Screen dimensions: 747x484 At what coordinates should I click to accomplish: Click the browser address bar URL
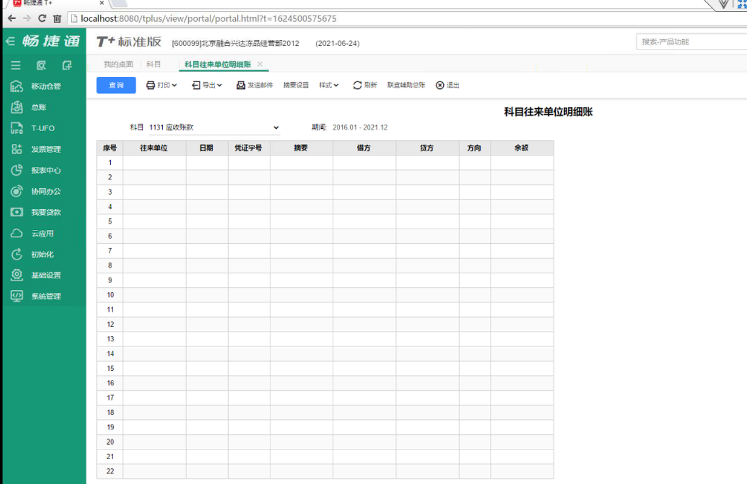(x=209, y=18)
